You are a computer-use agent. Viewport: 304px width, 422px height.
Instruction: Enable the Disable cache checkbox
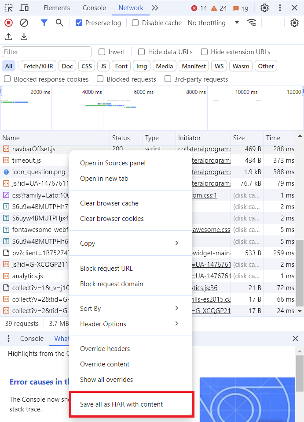pos(135,22)
